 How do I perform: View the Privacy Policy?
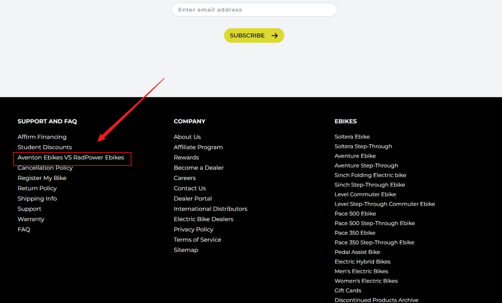pos(194,229)
